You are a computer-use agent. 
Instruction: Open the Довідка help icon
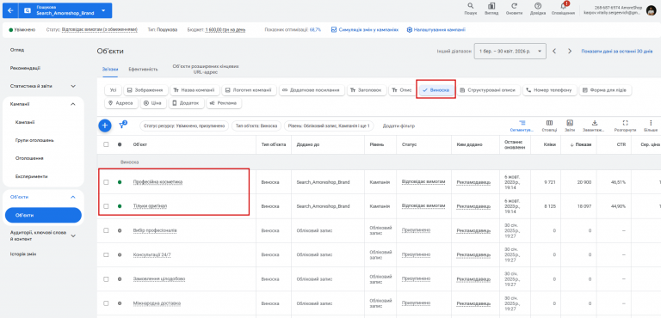(537, 6)
